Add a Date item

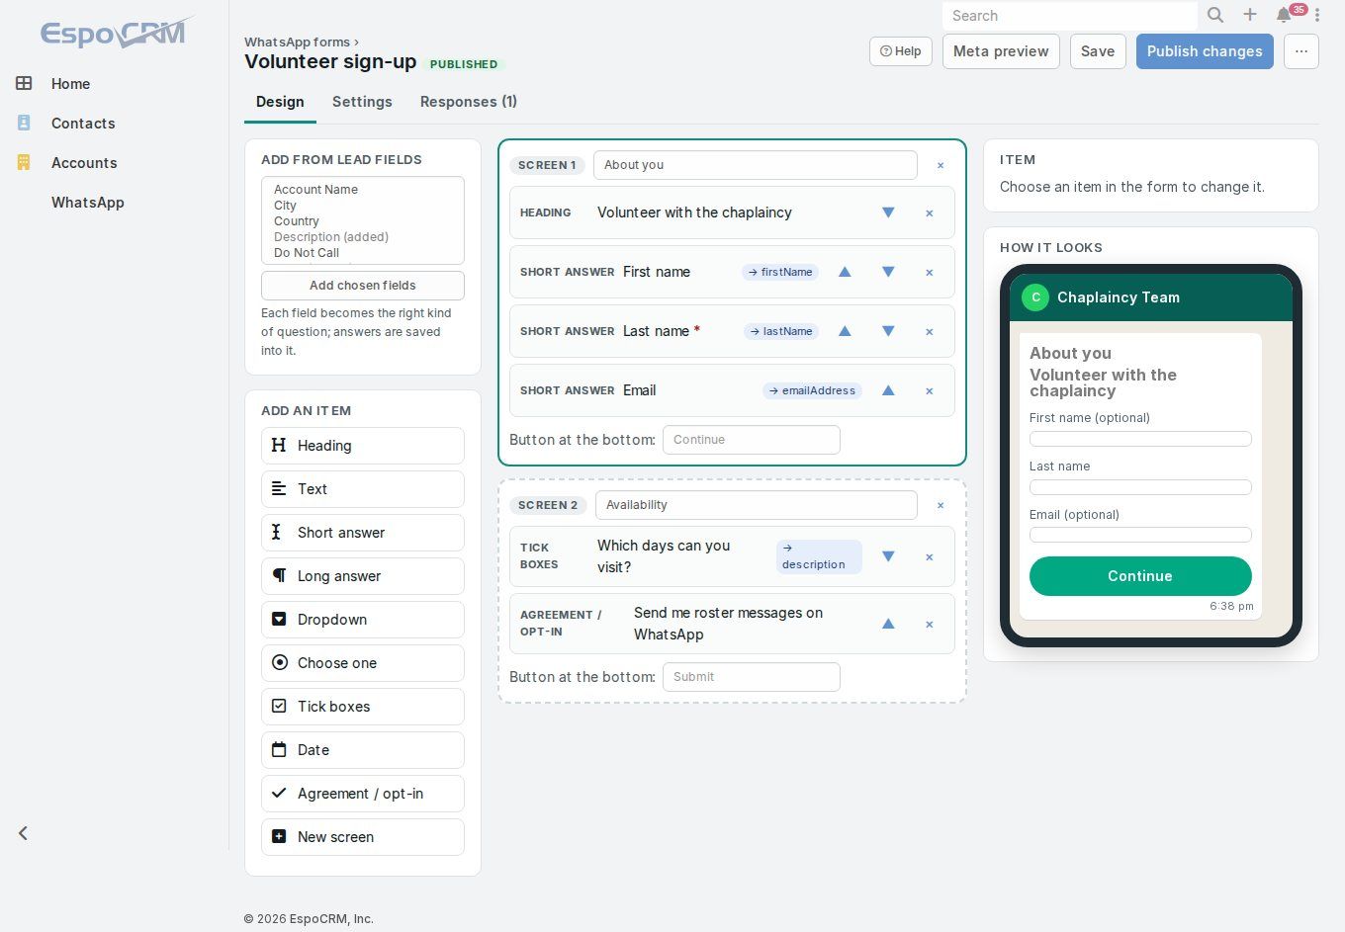(x=363, y=750)
